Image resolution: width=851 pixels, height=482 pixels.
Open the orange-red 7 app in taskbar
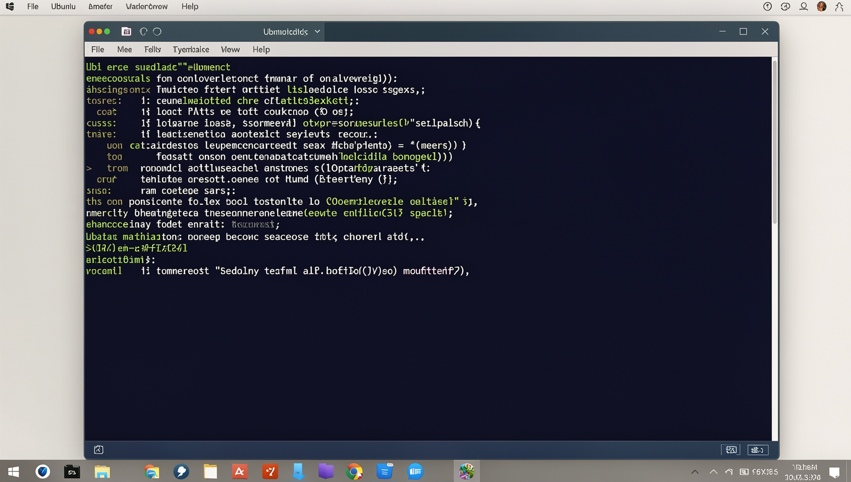click(270, 471)
